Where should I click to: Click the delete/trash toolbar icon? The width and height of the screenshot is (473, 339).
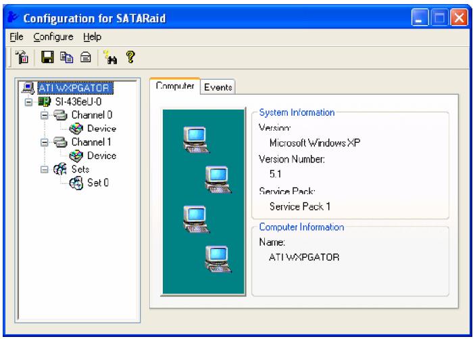22,57
